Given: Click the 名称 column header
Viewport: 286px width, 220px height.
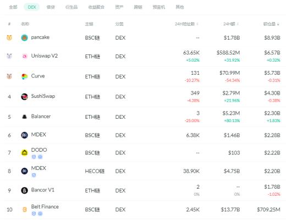Looking at the screenshot, I should tap(25, 24).
